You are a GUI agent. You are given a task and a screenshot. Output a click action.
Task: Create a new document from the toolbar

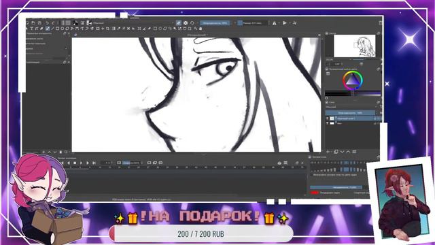27,22
